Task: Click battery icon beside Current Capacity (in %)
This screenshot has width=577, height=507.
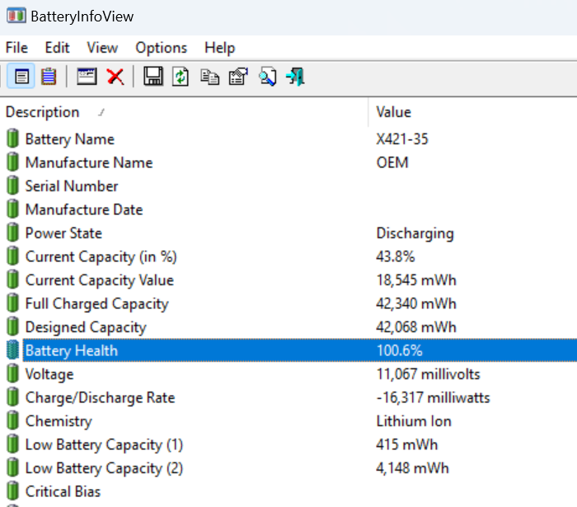Action: [x=13, y=256]
